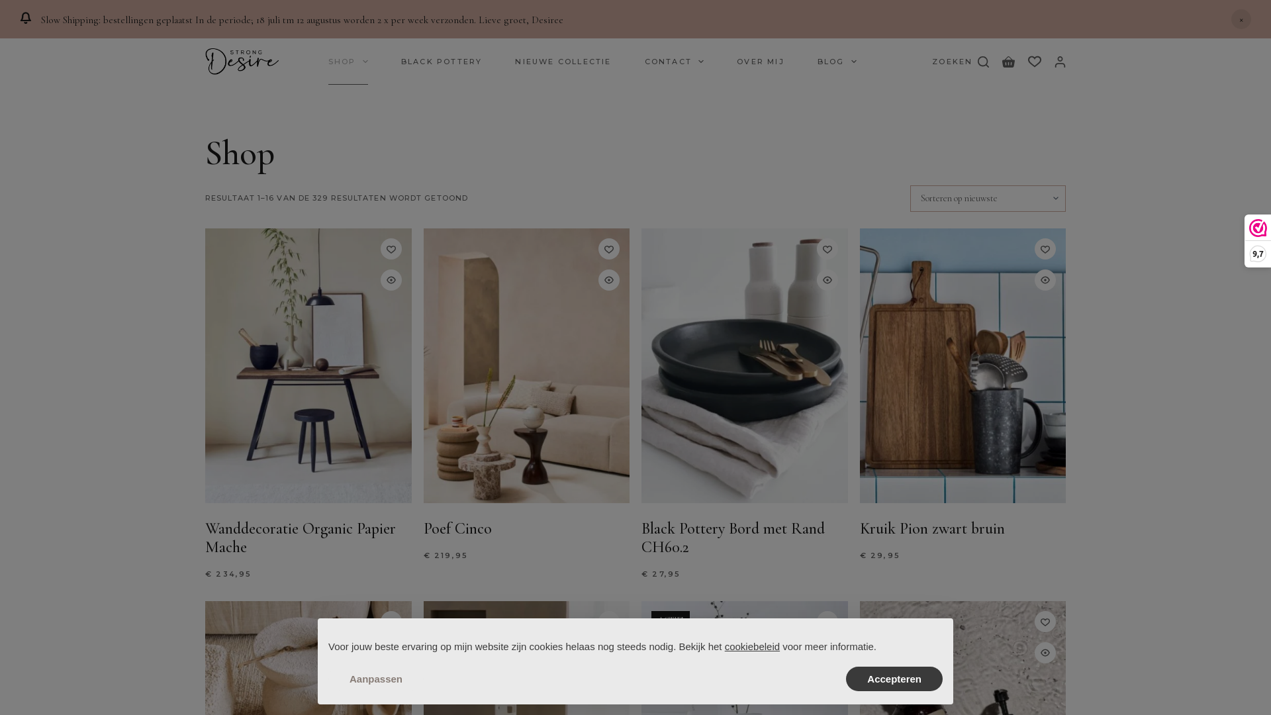The image size is (1271, 715).
Task: Add Black Pottery Bord to wishlist
Action: (x=827, y=249)
